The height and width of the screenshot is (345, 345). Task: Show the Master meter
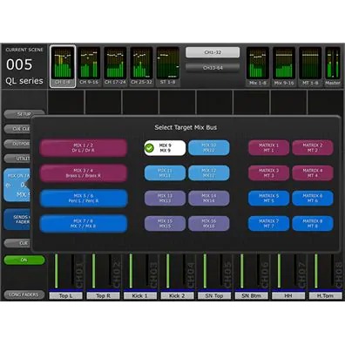pos(333,67)
